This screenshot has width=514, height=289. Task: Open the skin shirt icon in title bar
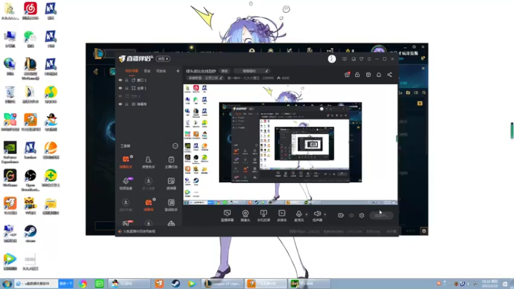(x=361, y=59)
